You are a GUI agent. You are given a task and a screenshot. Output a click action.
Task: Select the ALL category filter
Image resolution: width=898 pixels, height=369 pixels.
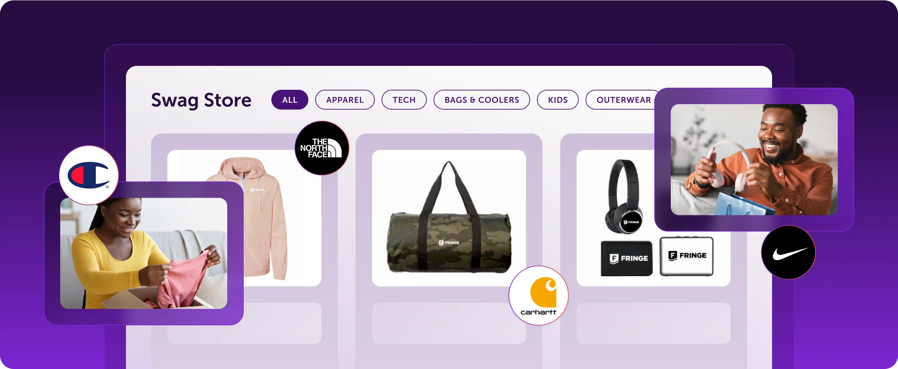pyautogui.click(x=290, y=100)
